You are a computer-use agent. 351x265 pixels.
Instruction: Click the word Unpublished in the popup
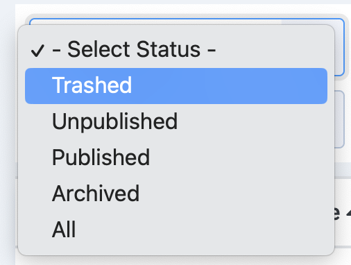coord(115,122)
